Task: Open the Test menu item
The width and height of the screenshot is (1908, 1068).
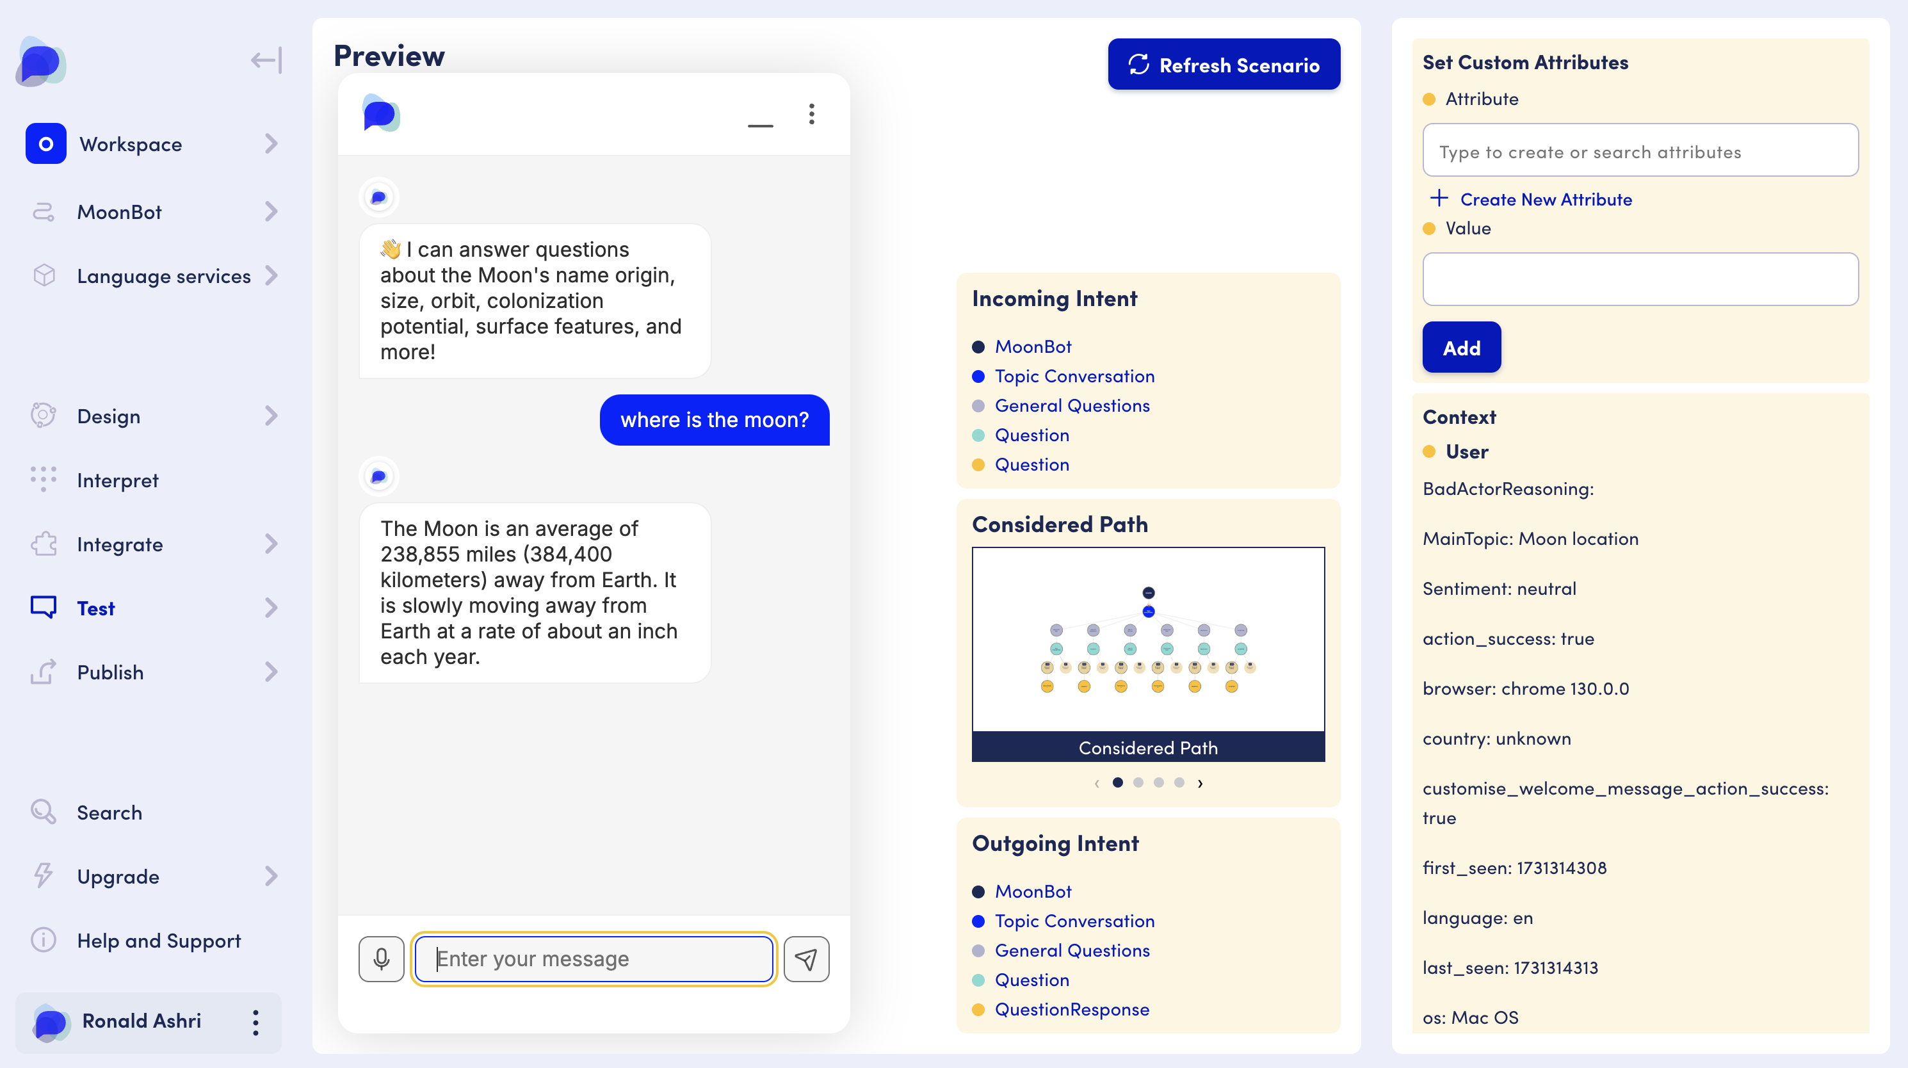Action: pyautogui.click(x=96, y=608)
